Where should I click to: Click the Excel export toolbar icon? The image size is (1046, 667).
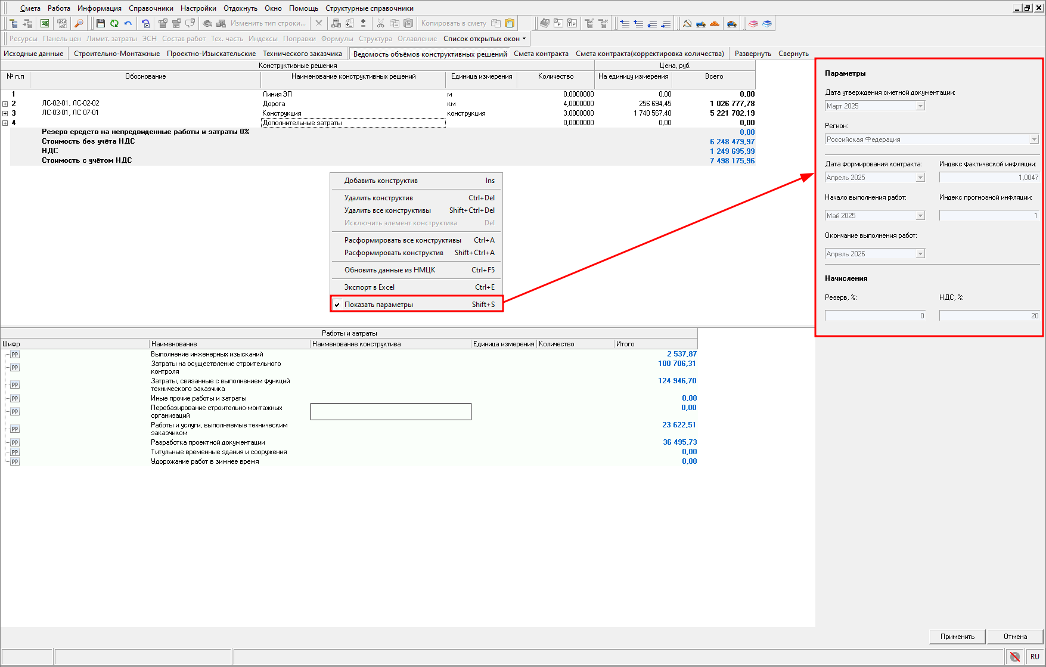[x=45, y=23]
